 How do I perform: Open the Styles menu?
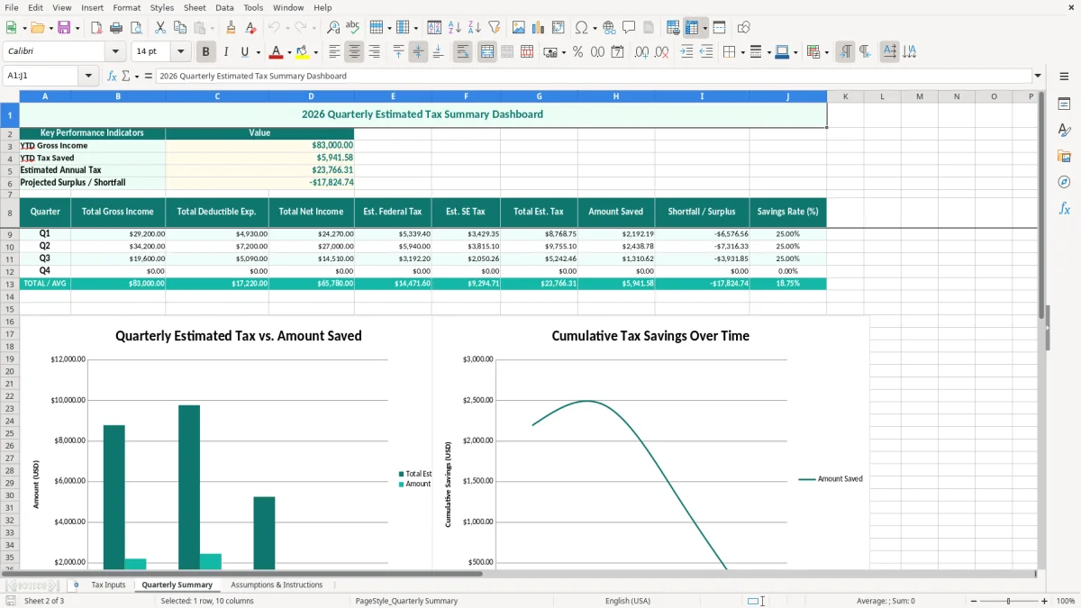(x=162, y=7)
